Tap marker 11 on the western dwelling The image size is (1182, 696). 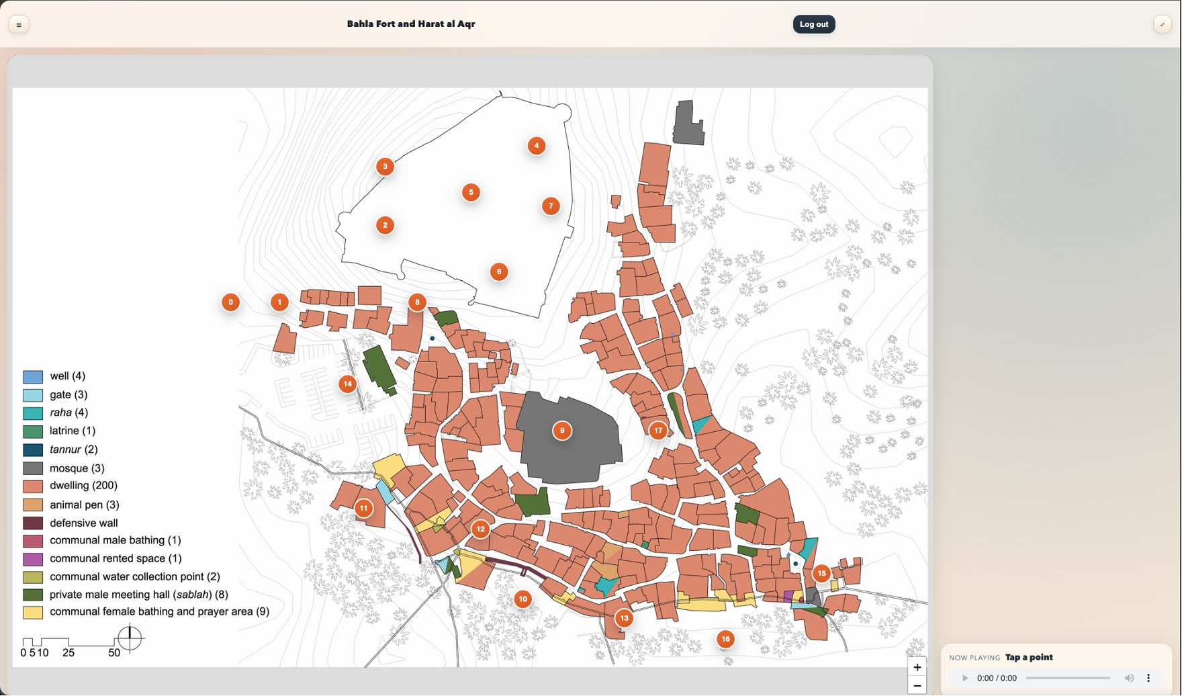coord(363,509)
